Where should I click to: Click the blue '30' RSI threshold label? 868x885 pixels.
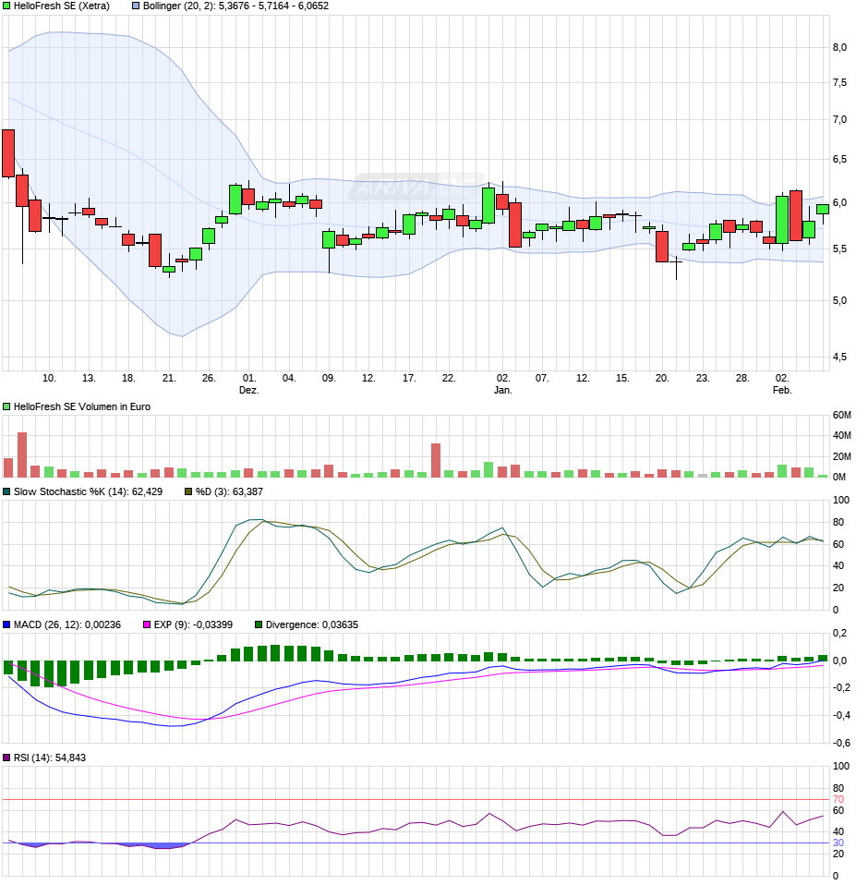point(838,843)
